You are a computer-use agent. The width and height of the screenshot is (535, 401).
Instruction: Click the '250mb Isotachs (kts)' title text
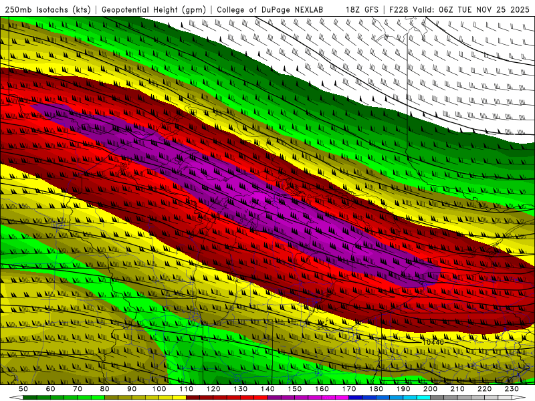(x=47, y=9)
